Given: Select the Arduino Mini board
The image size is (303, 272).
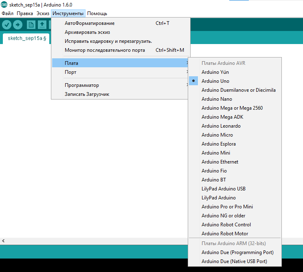Looking at the screenshot, I should coord(235,153).
